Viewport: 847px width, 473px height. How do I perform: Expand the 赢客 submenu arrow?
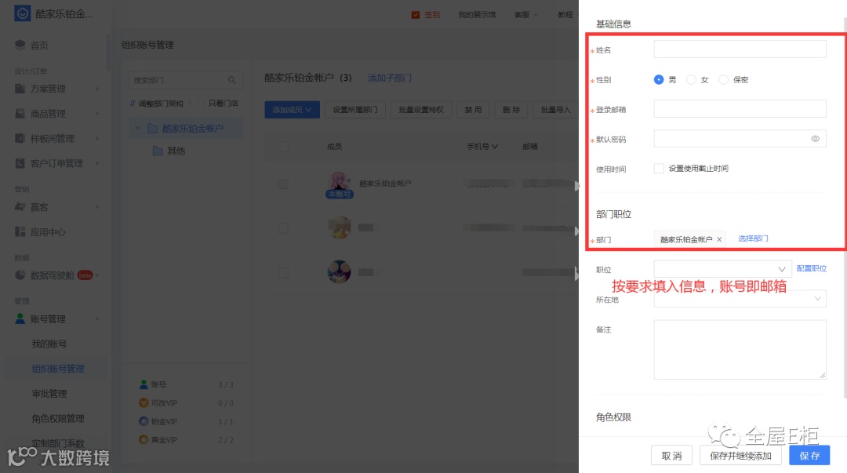click(97, 207)
